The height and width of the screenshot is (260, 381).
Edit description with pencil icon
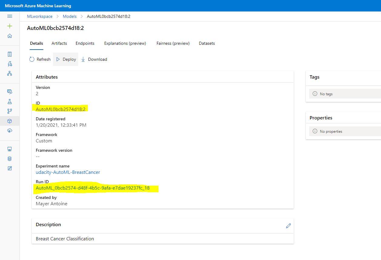(x=288, y=226)
